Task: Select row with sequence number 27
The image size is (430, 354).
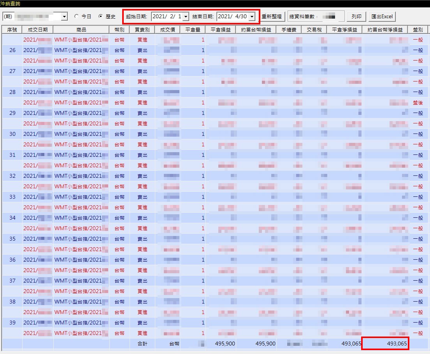Action: 215,71
